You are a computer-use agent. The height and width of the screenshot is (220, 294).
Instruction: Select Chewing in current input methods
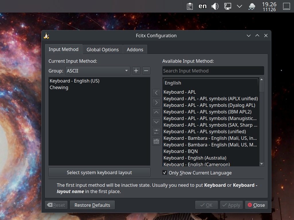[x=59, y=88]
